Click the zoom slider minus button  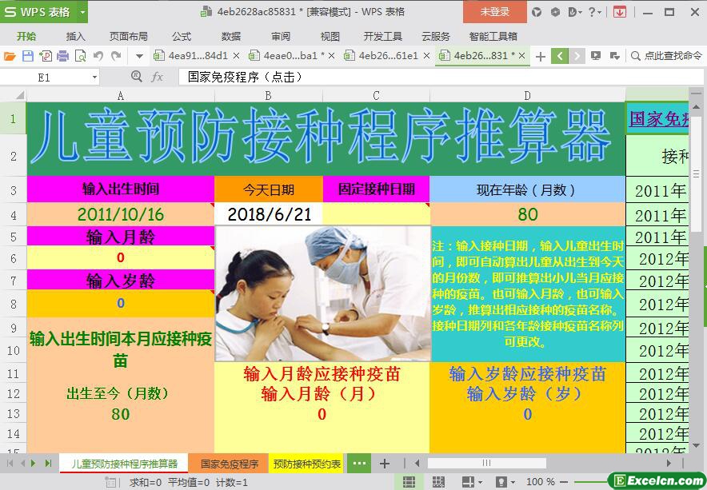(x=563, y=482)
